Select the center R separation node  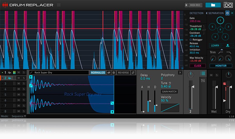(220, 30)
